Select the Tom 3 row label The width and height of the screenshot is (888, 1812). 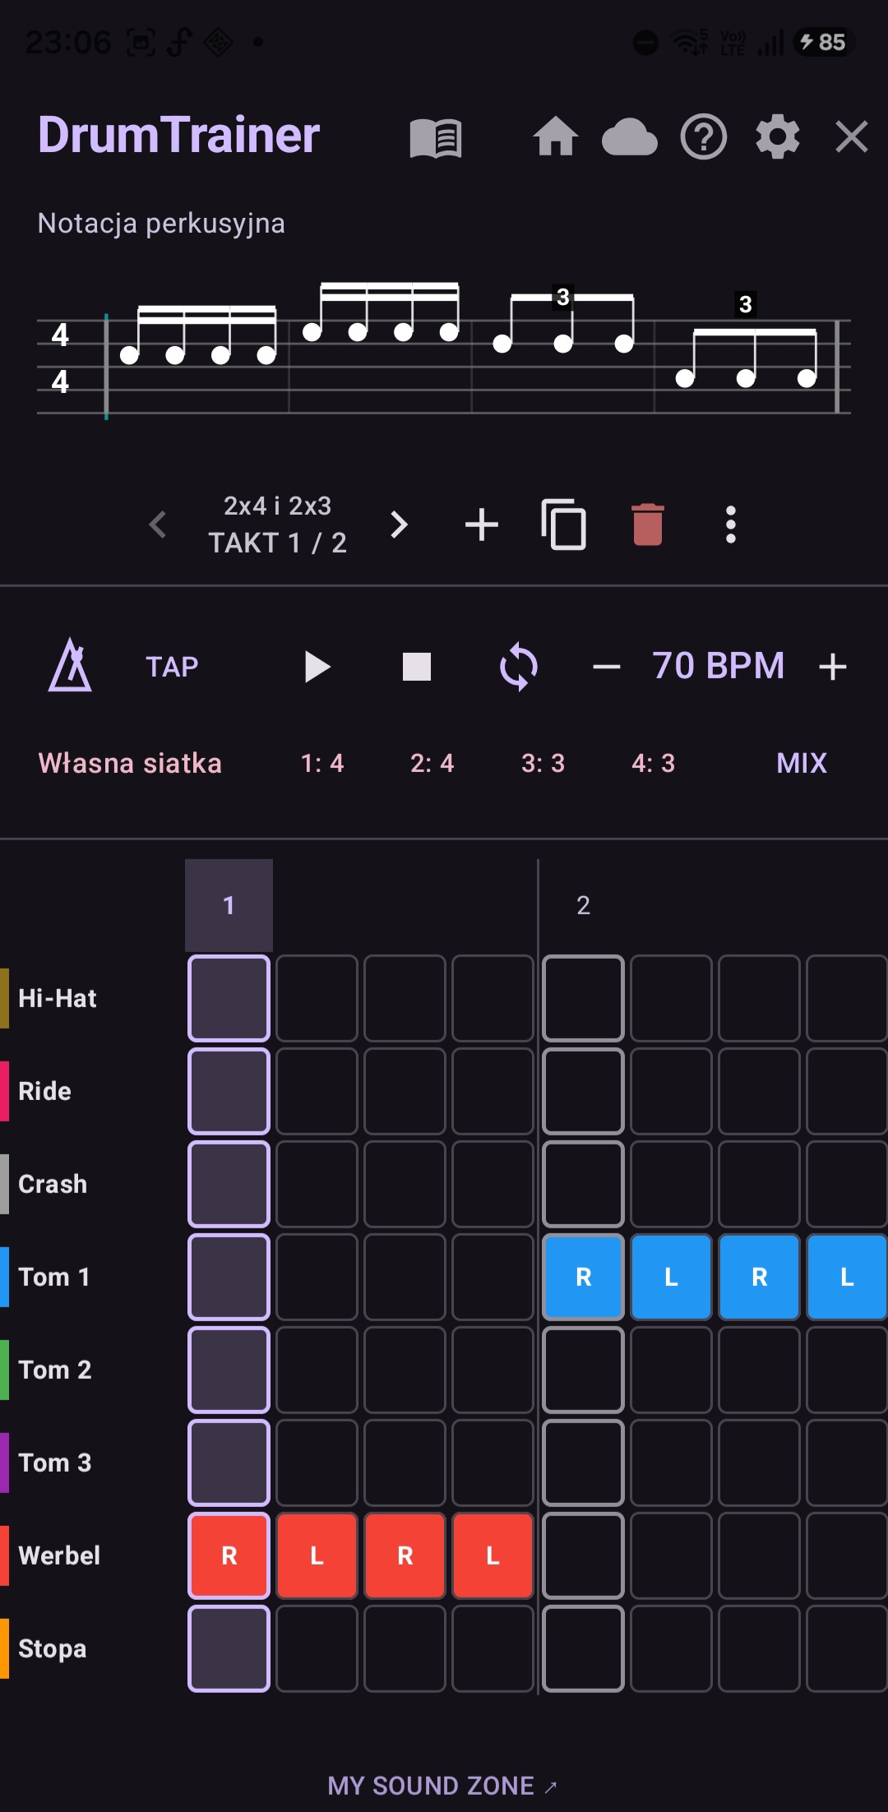(x=55, y=1463)
